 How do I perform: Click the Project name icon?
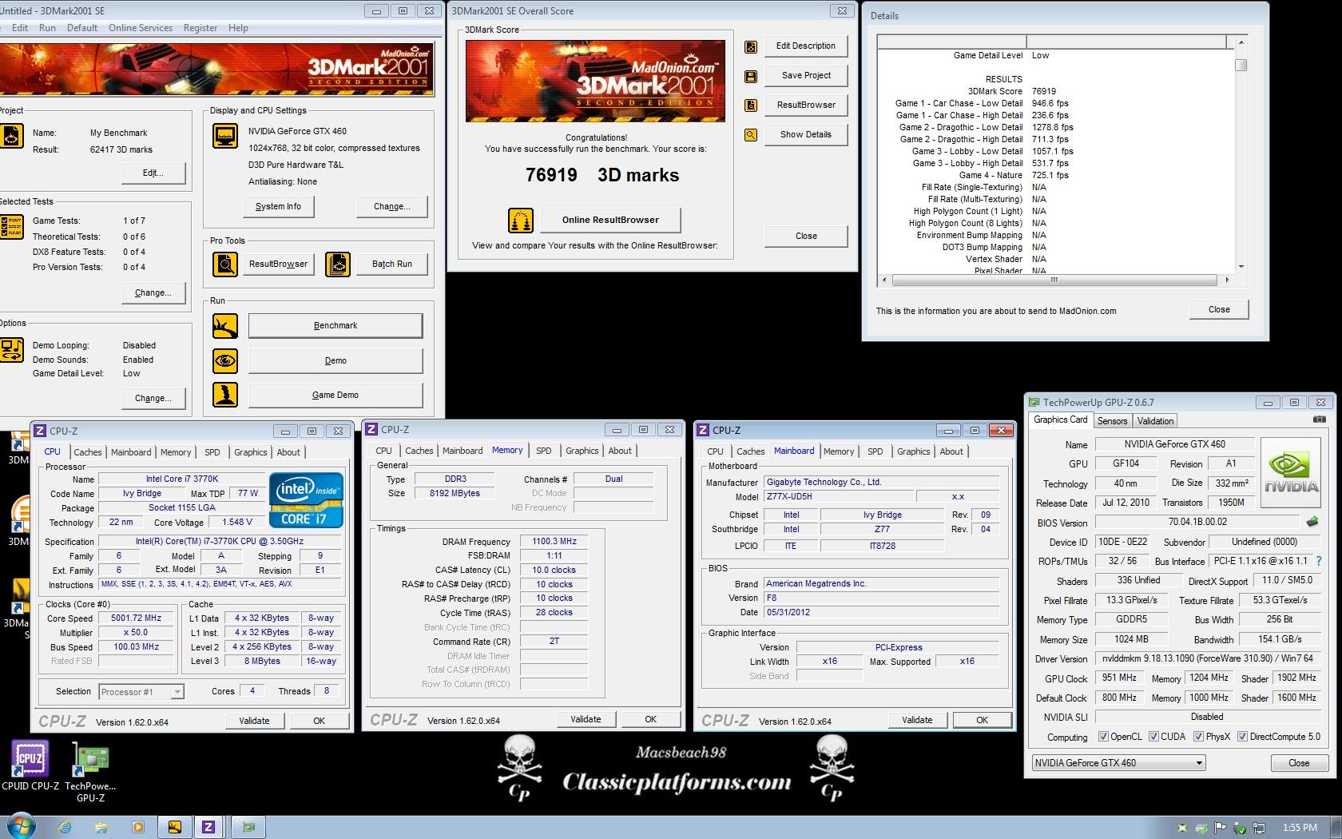(x=11, y=136)
